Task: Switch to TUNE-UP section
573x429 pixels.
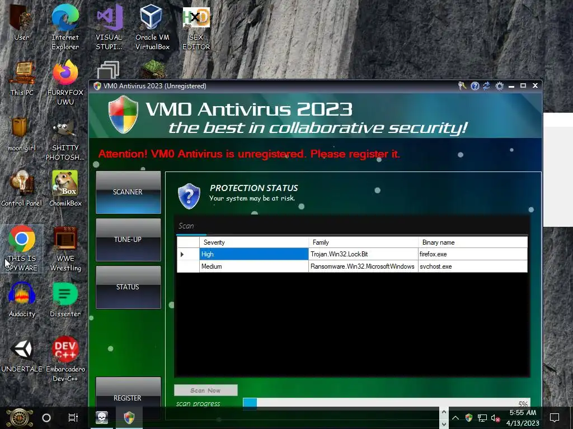Action: pos(128,240)
